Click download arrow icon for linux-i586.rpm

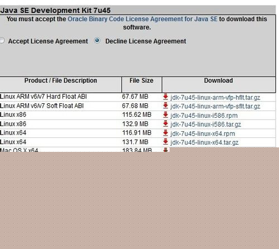165,115
